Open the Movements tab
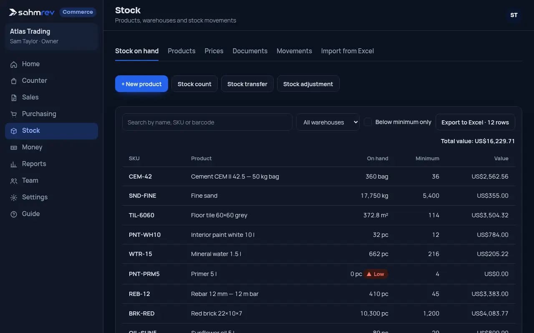Viewport: 534px width, 333px height. 294,51
